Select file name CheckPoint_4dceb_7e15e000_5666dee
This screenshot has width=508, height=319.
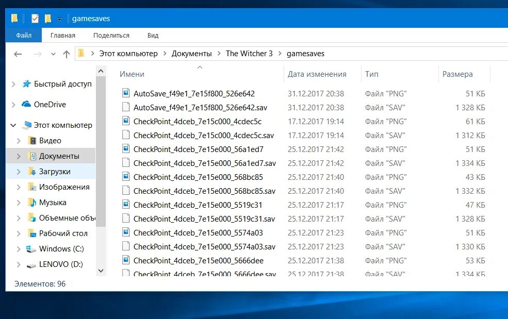199,261
